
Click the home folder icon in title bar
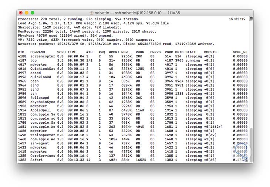coord(91,13)
